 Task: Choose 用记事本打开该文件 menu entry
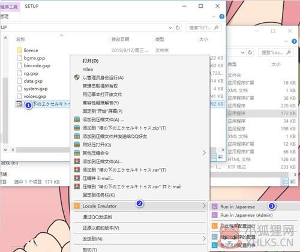pyautogui.click(x=102, y=94)
